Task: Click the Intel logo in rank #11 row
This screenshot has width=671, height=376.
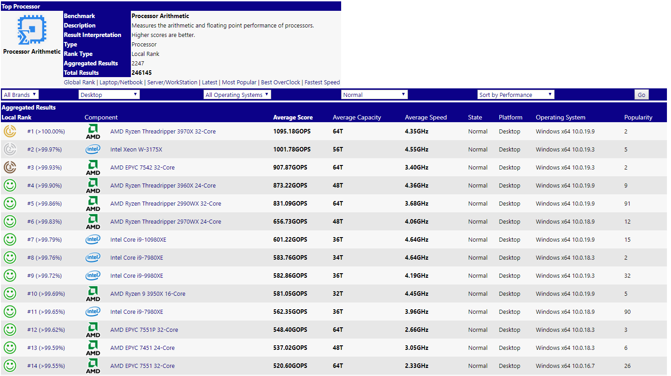Action: click(93, 312)
